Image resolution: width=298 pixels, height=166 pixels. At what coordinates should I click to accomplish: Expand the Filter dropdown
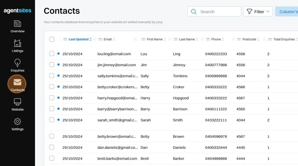pyautogui.click(x=258, y=12)
